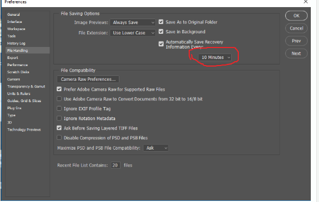Select Plug-Ins category

click(x=14, y=108)
